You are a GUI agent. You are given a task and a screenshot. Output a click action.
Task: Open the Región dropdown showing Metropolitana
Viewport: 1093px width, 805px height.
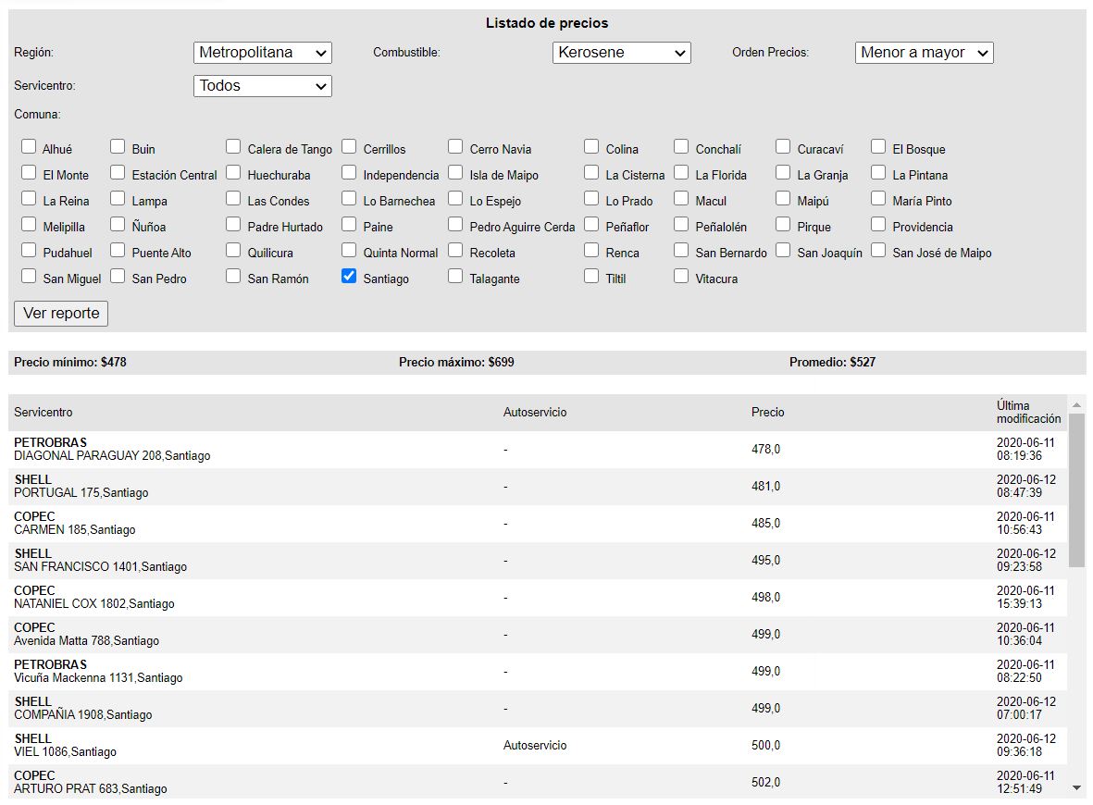click(x=263, y=53)
